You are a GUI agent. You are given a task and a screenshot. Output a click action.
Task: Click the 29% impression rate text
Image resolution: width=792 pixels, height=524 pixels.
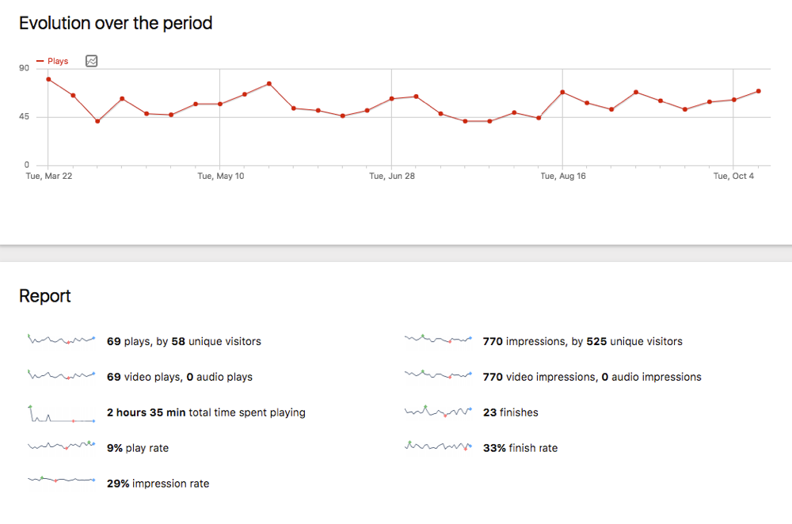158,483
